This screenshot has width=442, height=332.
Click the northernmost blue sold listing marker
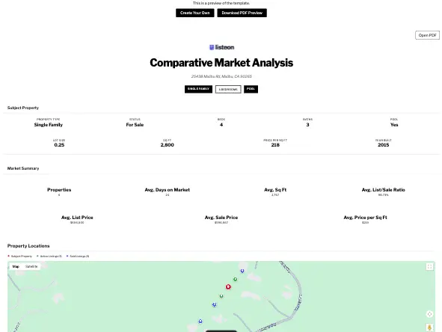point(242,271)
